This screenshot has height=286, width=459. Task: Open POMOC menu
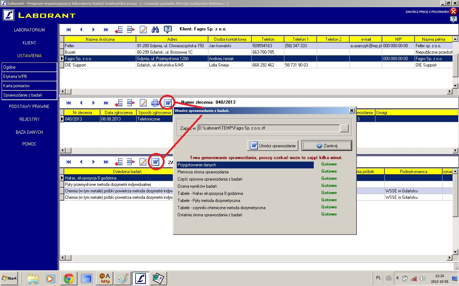click(x=29, y=144)
